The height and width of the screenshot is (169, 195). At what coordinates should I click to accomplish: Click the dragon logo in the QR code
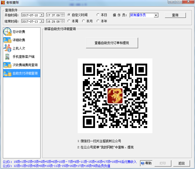115,96
